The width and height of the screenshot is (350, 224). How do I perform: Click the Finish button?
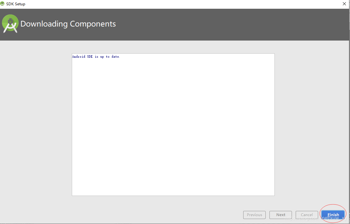[333, 215]
